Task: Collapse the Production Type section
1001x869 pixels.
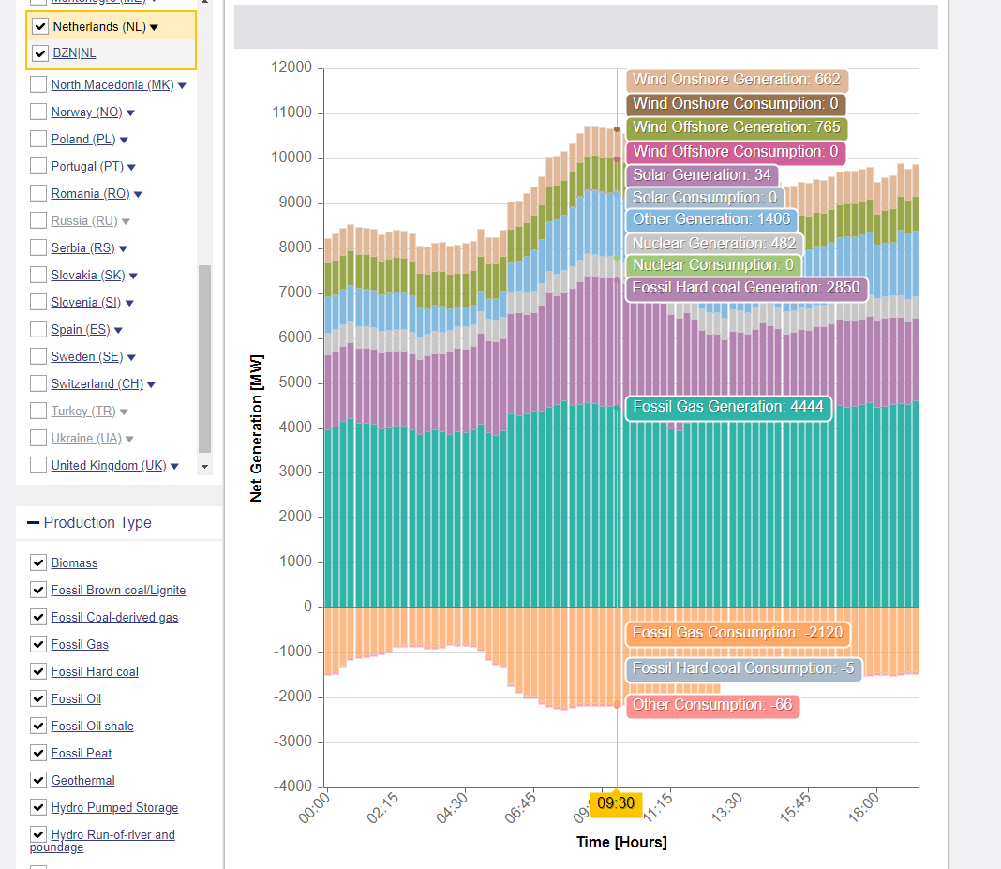Action: 33,522
